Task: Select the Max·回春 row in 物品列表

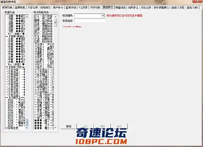Action: pyautogui.click(x=15, y=34)
